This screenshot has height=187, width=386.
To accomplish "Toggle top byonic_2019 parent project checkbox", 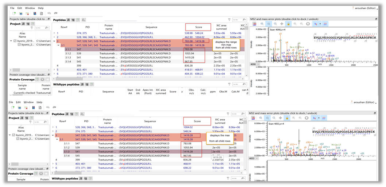I will tap(14, 40).
